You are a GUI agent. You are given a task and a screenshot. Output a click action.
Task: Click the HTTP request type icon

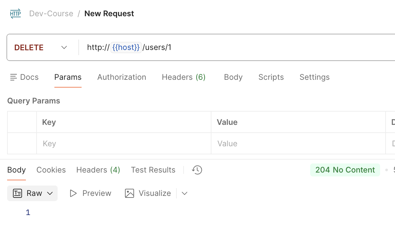pos(16,14)
